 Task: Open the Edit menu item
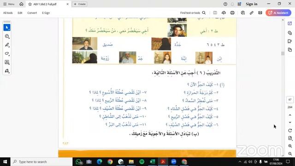tap(20, 13)
